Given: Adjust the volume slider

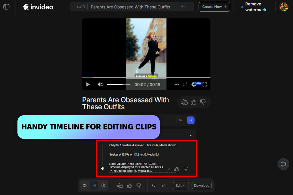Looking at the screenshot, I should (x=118, y=85).
